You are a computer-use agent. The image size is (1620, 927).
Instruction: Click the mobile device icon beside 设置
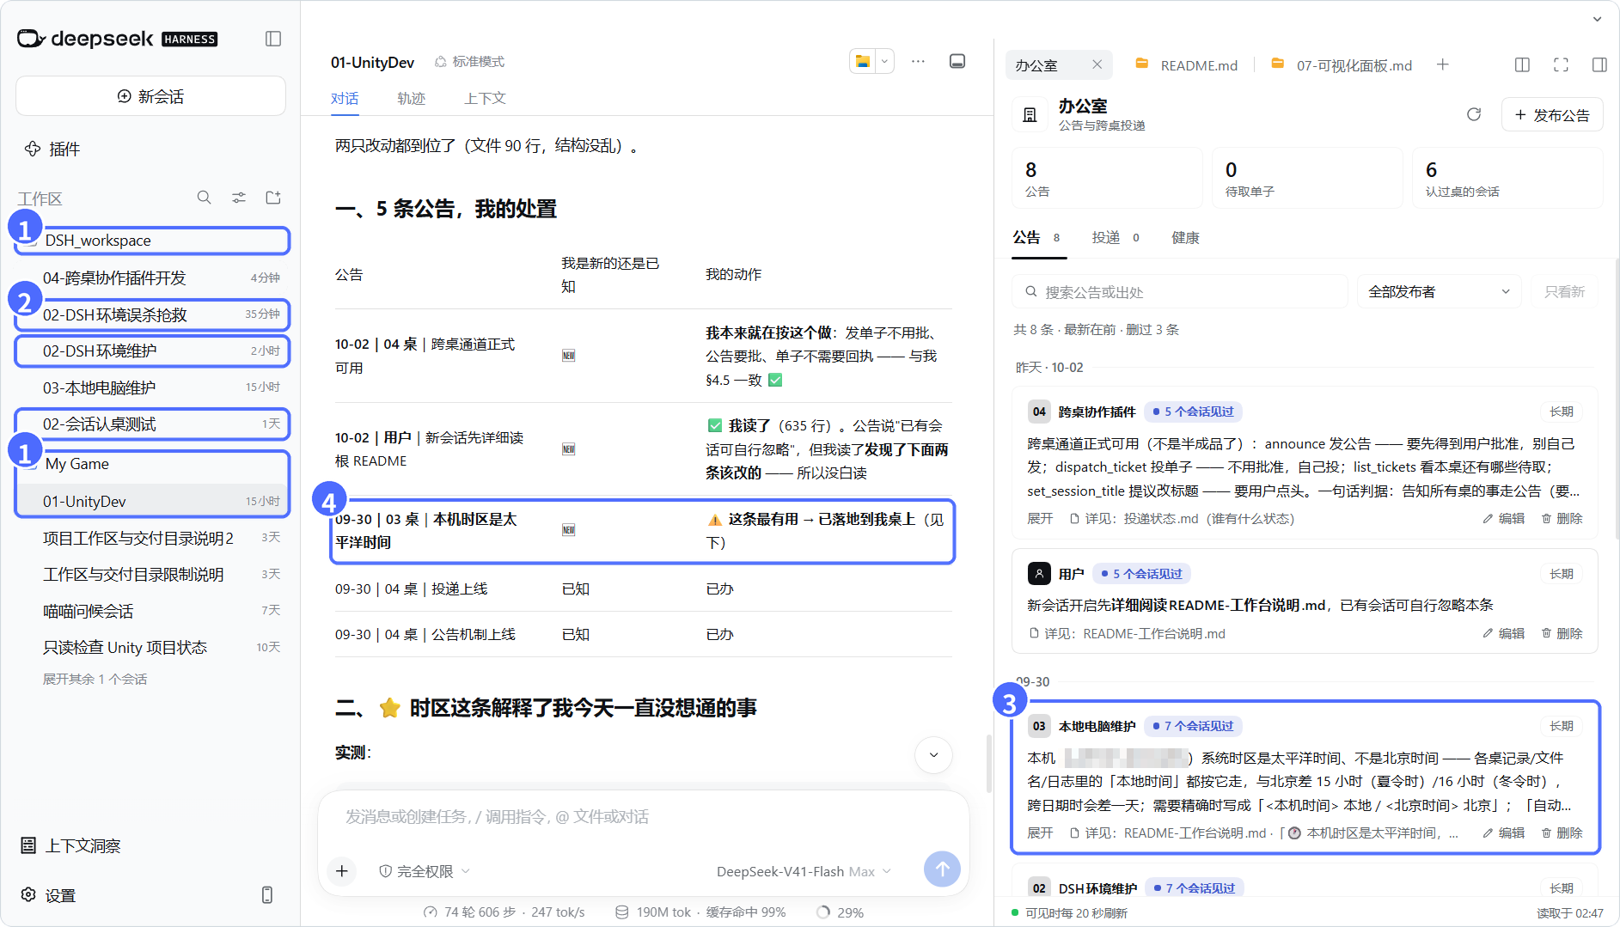pyautogui.click(x=267, y=895)
